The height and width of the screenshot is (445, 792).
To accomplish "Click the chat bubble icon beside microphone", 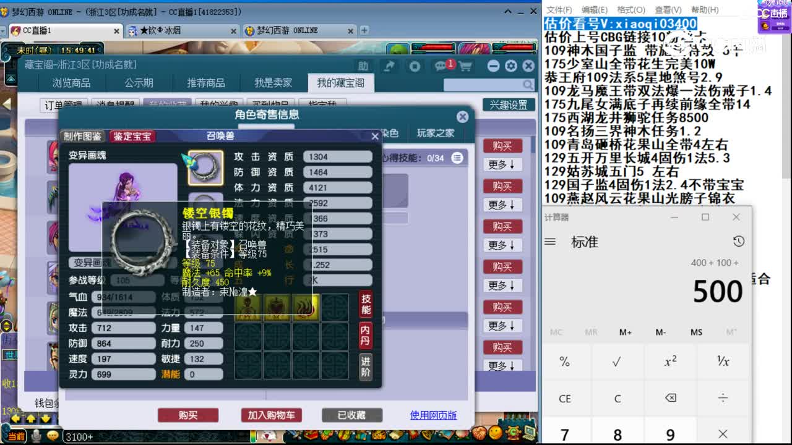I will click(x=53, y=436).
